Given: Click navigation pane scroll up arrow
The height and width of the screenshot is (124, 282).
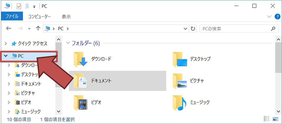Looking at the screenshot, I should 59,39.
